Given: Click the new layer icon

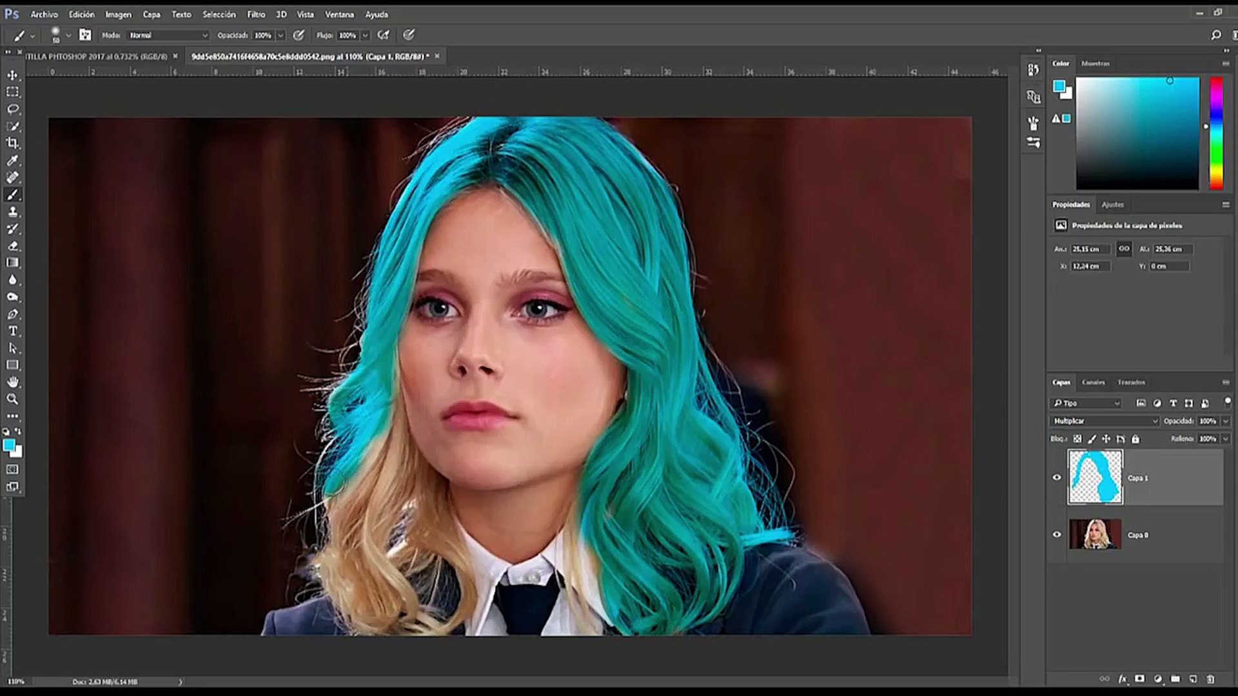Looking at the screenshot, I should [x=1194, y=679].
